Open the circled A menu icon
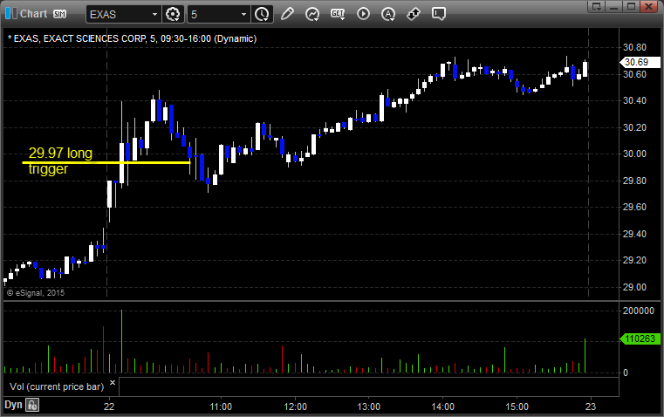The height and width of the screenshot is (417, 664). 388,14
